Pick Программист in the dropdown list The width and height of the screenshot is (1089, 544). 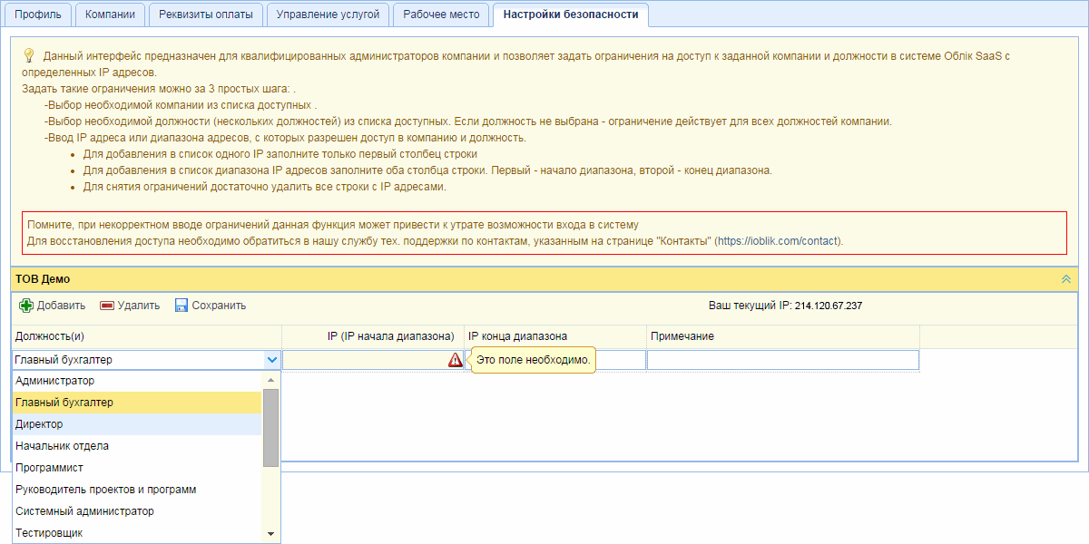(x=137, y=468)
